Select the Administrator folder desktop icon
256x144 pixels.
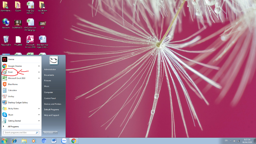[x=6, y=6]
